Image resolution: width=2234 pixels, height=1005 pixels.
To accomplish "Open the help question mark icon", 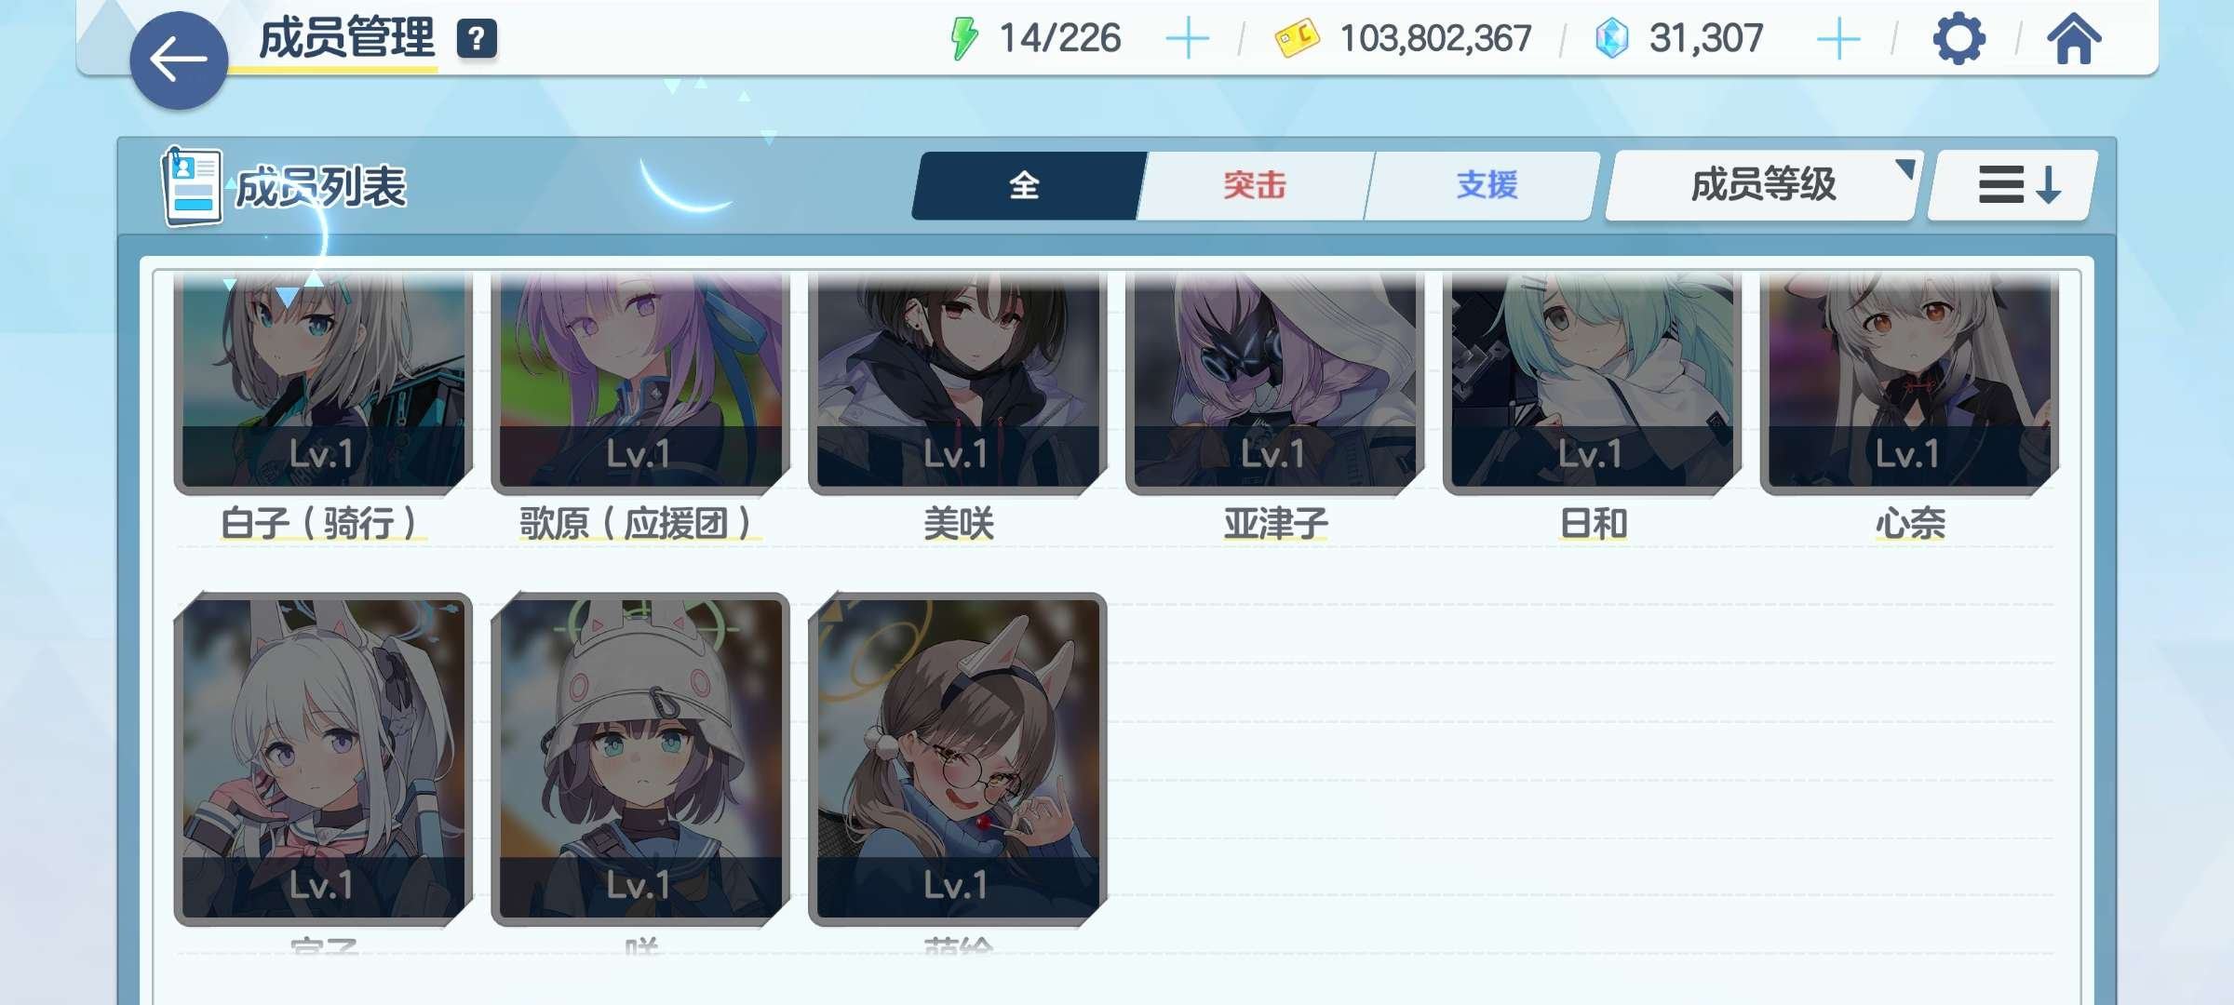I will tap(477, 39).
